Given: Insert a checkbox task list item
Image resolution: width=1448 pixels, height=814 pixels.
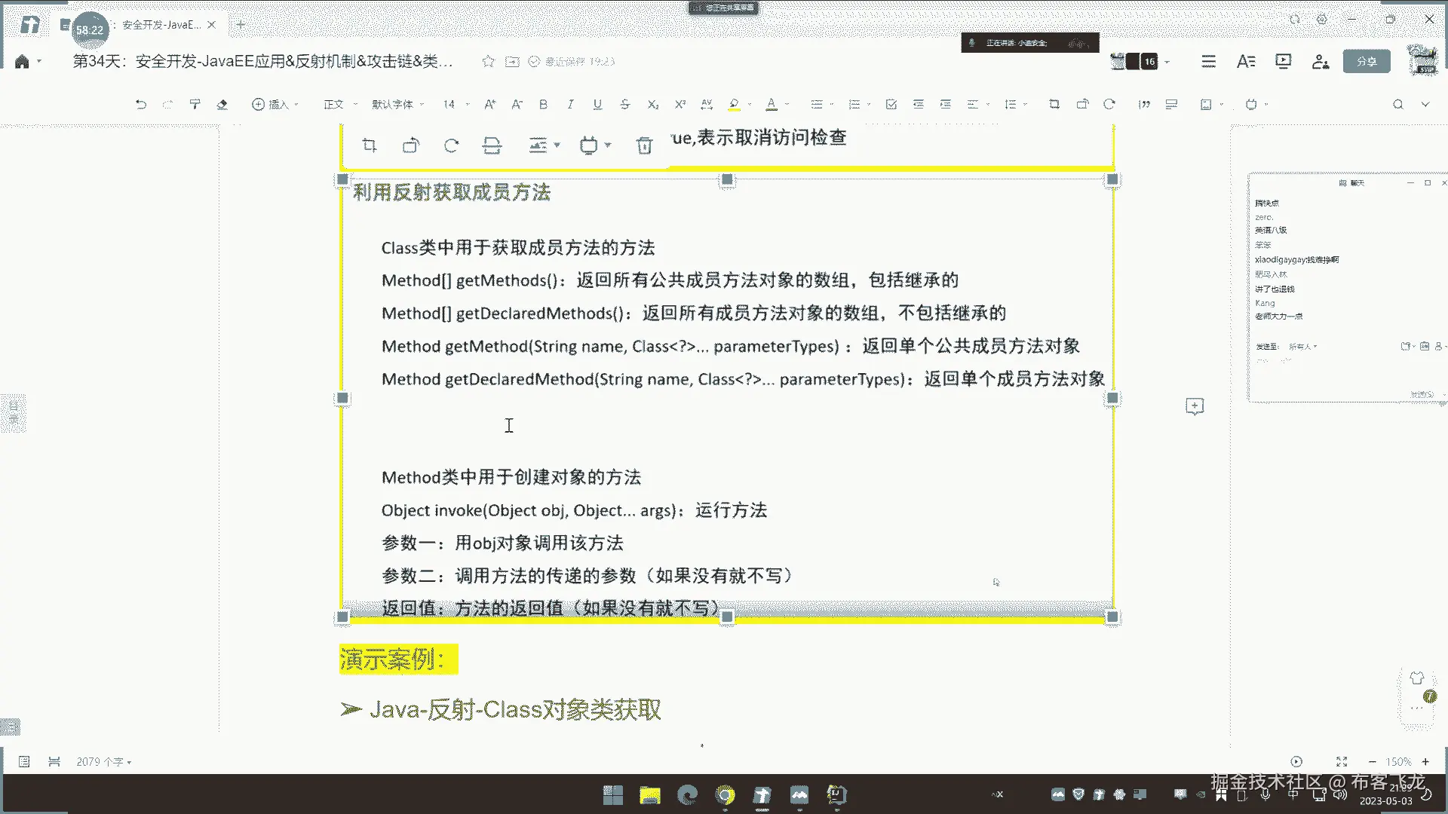Looking at the screenshot, I should 891,105.
